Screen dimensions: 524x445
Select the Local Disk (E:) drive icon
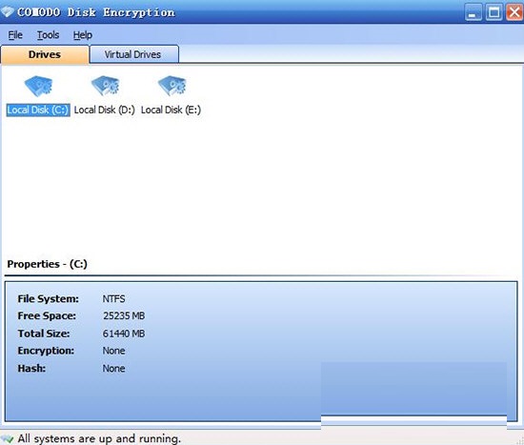pyautogui.click(x=171, y=86)
